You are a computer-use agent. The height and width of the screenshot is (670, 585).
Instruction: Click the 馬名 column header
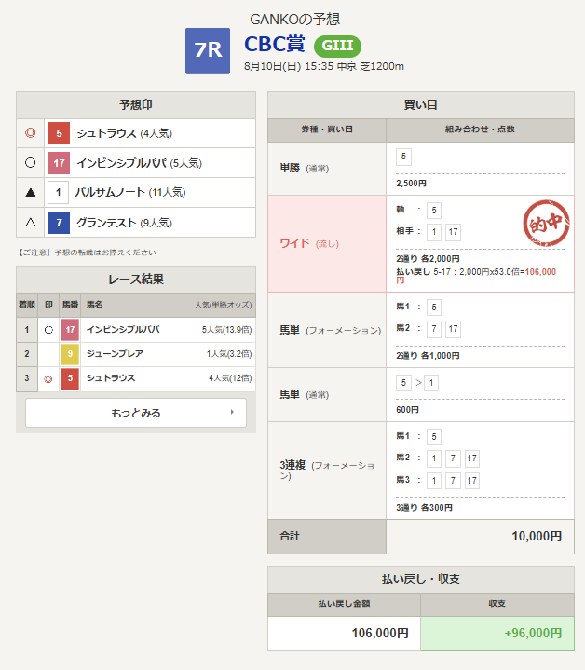[x=95, y=305]
